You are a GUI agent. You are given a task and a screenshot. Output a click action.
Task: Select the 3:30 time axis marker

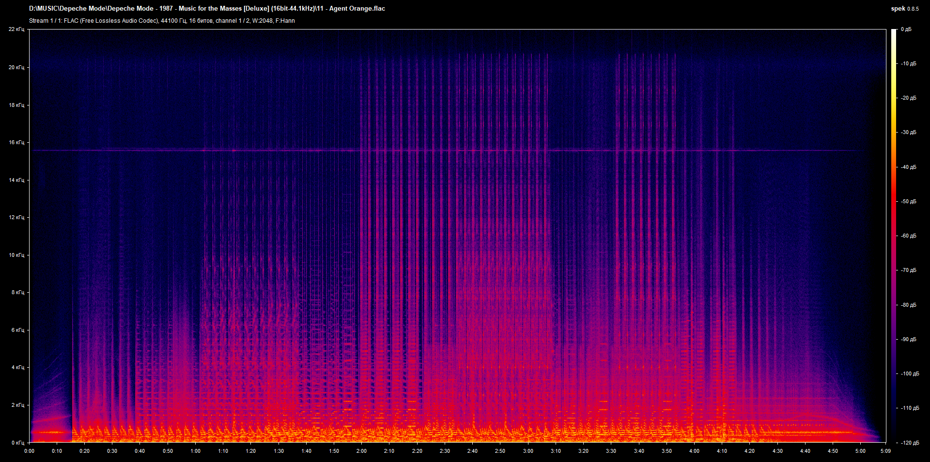[x=611, y=451]
